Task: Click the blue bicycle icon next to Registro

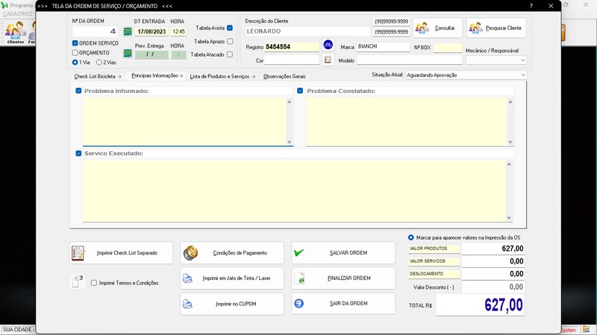Action: pos(328,45)
